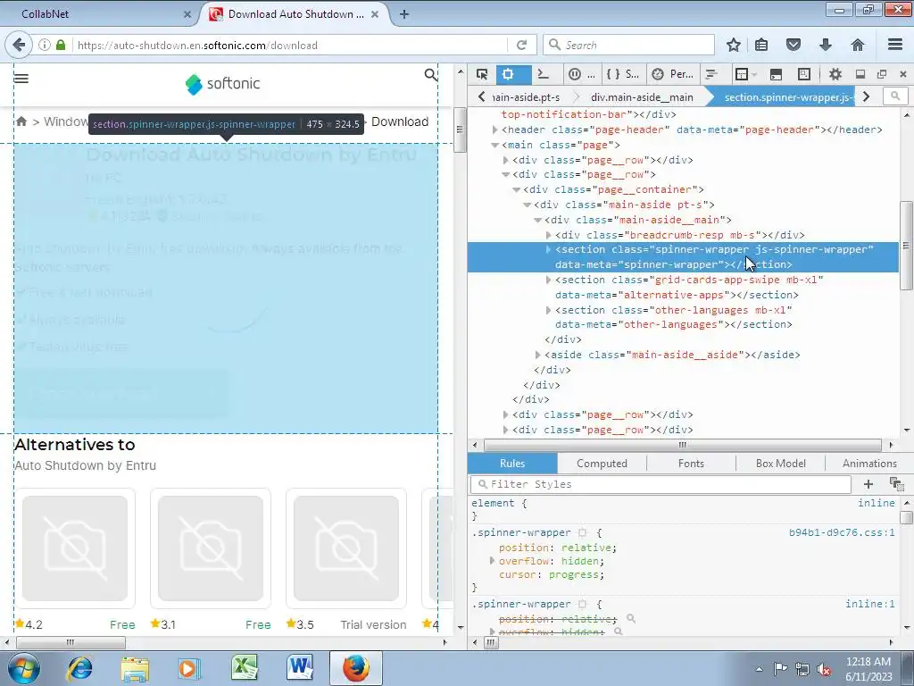Open the downloads arrow icon

point(826,45)
